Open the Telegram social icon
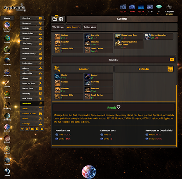Viewport: 182px width, 179px height. coord(22,129)
